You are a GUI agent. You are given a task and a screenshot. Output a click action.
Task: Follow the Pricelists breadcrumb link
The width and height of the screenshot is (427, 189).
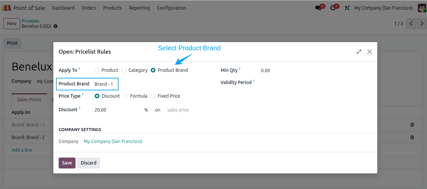coord(30,21)
